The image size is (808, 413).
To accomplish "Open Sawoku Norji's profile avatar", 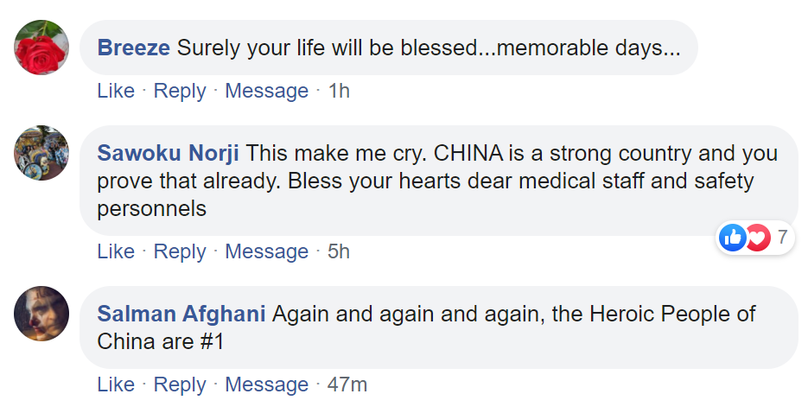I will (41, 153).
